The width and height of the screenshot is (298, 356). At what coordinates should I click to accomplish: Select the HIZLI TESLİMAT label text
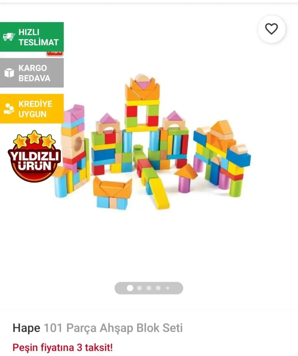(39, 37)
